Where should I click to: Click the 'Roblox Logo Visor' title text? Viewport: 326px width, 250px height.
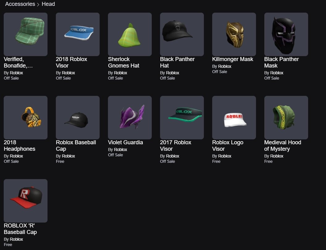tap(228, 145)
